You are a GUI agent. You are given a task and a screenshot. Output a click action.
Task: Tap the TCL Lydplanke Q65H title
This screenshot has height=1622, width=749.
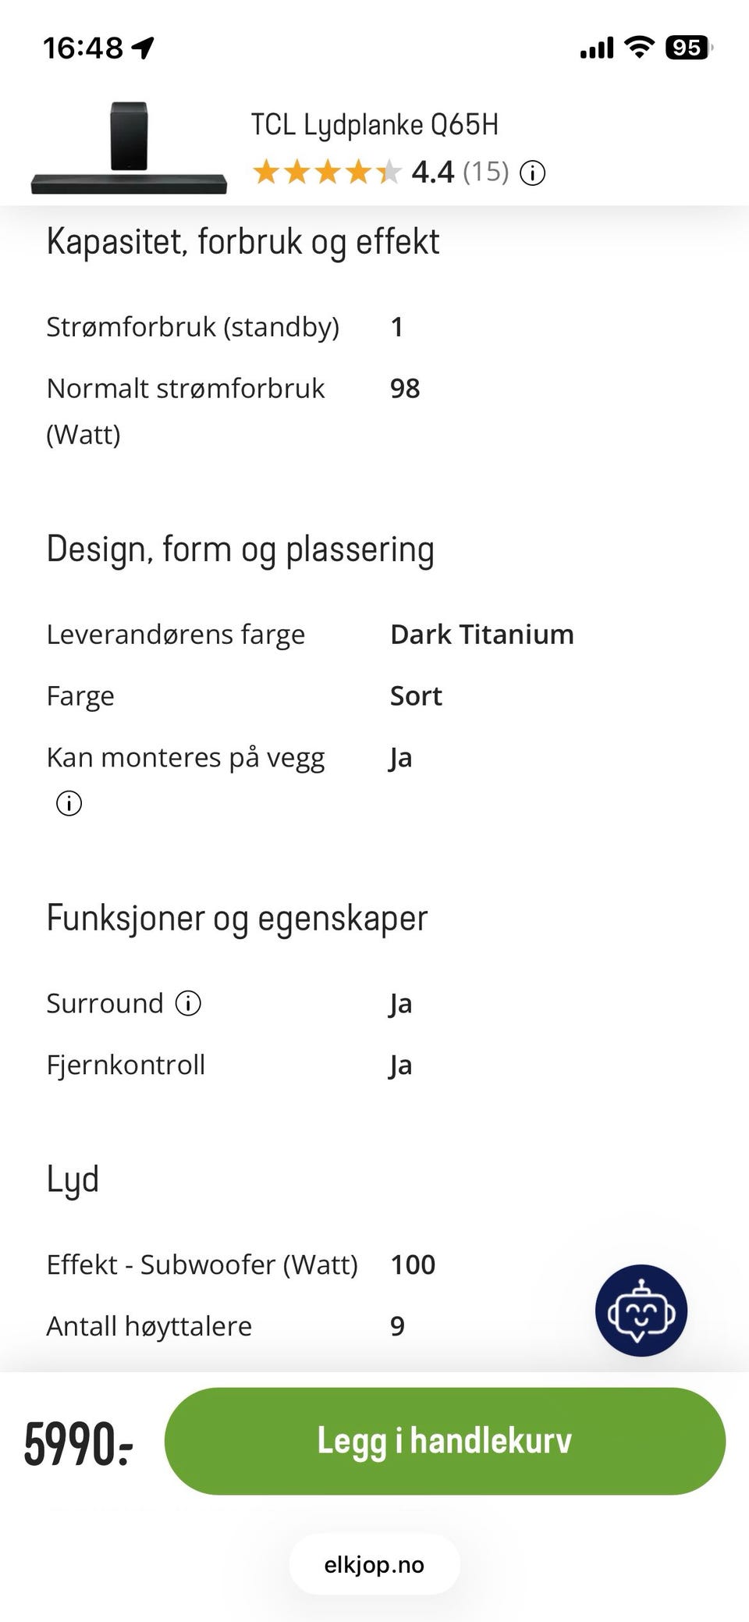point(374,125)
